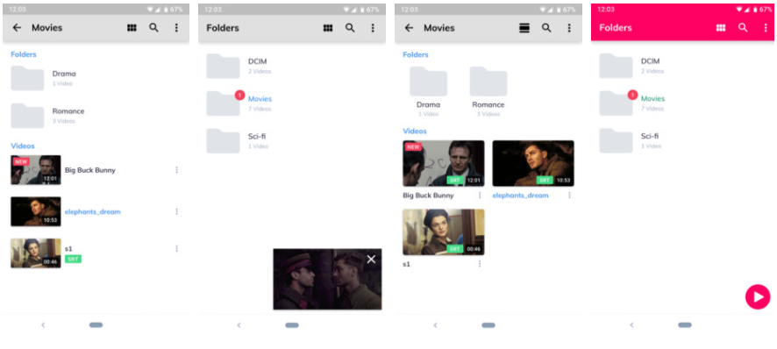The image size is (777, 349).
Task: Search videos in the second Folders screen
Action: coord(350,28)
